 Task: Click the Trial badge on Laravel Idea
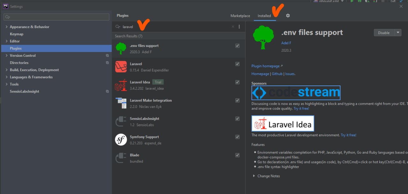(x=158, y=82)
